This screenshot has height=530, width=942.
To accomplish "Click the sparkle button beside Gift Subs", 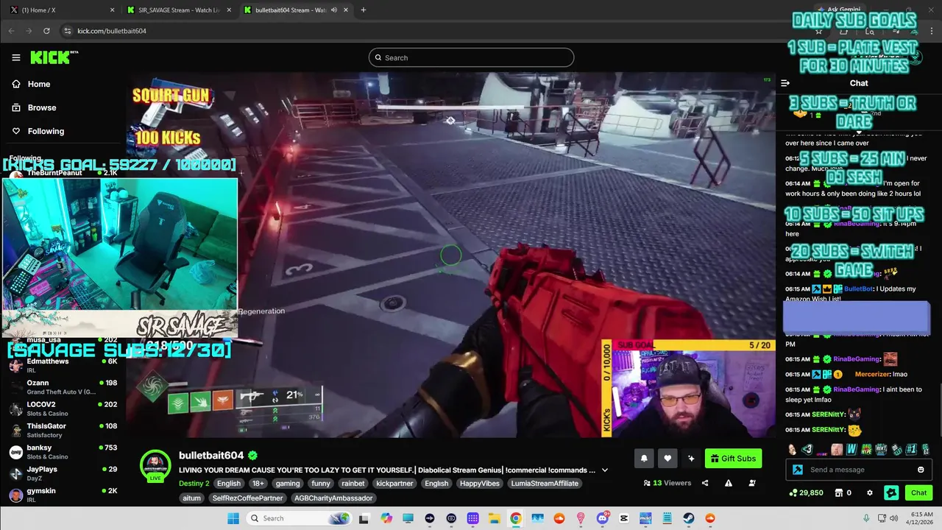I will 691,459.
